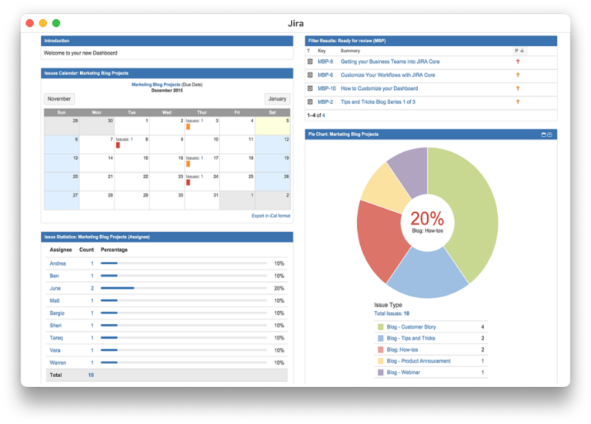Open assignee Ben
The height and width of the screenshot is (424, 591).
pyautogui.click(x=55, y=276)
